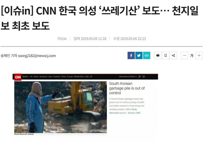Open the share options icon

click(x=173, y=56)
